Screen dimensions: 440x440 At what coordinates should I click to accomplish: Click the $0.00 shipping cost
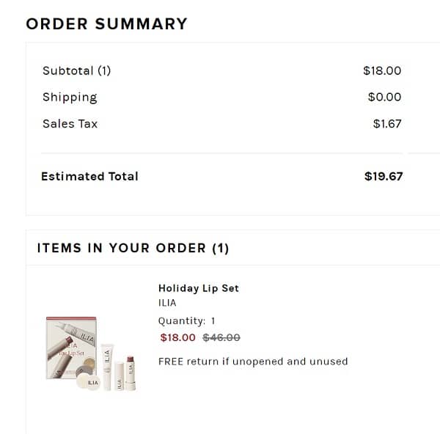[384, 98]
